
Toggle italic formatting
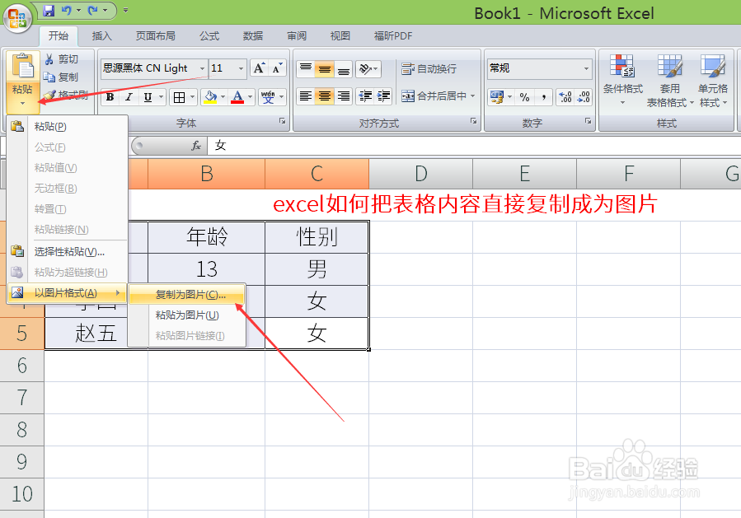click(129, 97)
